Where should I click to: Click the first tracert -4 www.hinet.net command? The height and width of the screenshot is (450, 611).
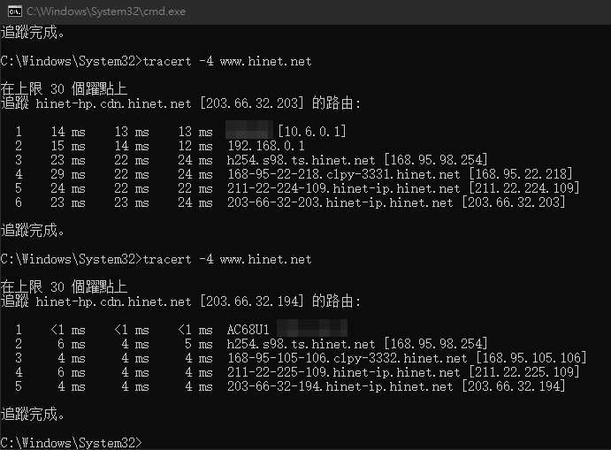[x=227, y=61]
